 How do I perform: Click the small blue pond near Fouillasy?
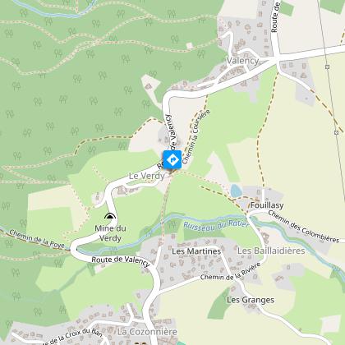[x=236, y=191]
